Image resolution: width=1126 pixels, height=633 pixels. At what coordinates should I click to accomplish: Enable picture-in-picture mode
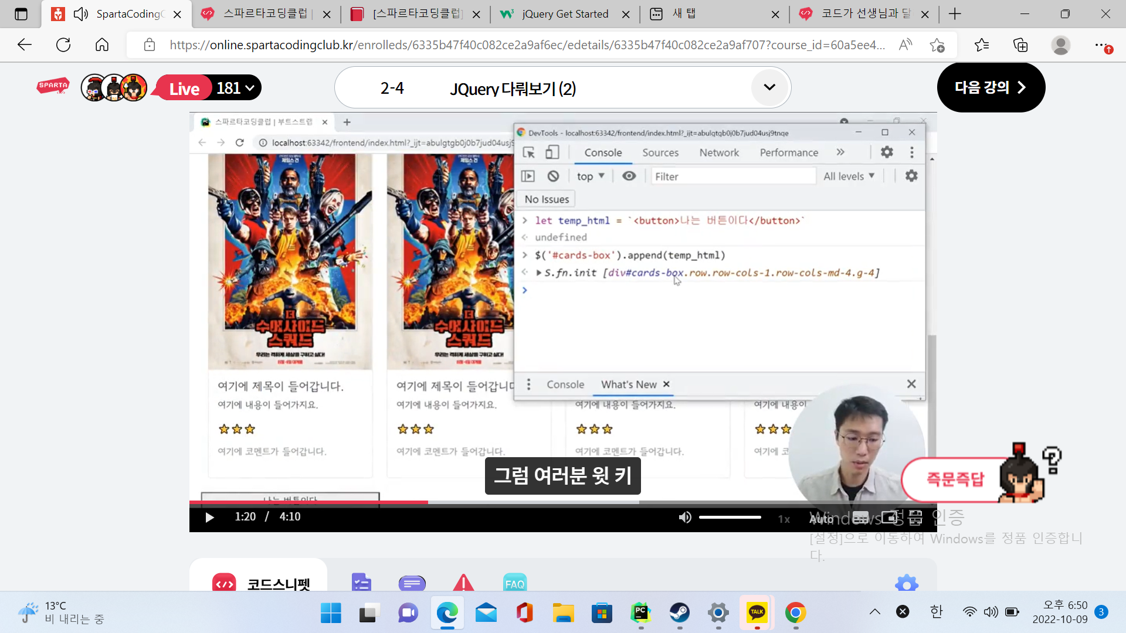889,518
